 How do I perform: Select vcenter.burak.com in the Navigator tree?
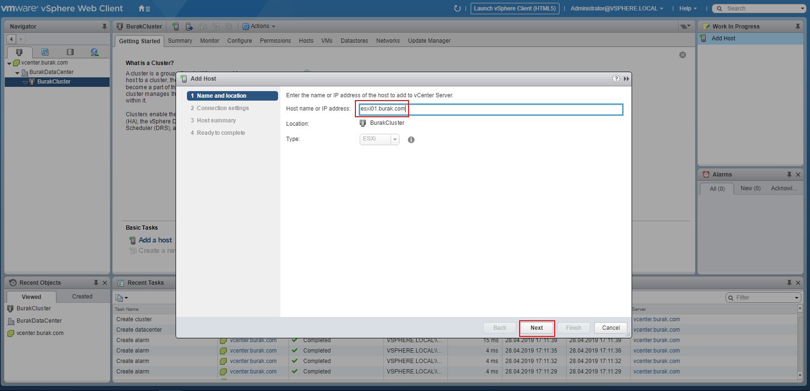pyautogui.click(x=44, y=63)
